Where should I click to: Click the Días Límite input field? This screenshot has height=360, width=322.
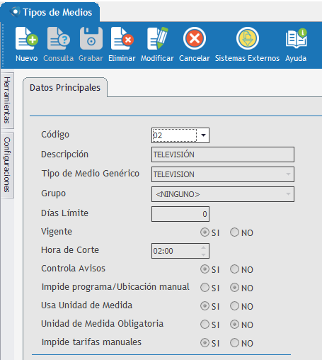(180, 214)
